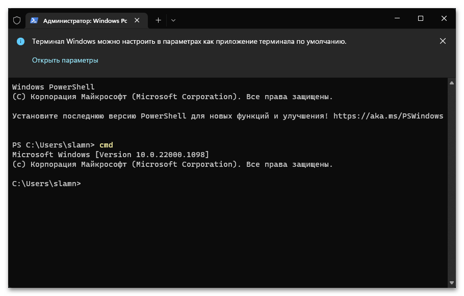464x296 pixels.
Task: Click the notification message about default terminal
Action: (x=189, y=42)
